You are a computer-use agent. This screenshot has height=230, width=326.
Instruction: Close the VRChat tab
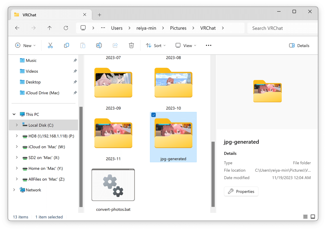click(x=85, y=15)
